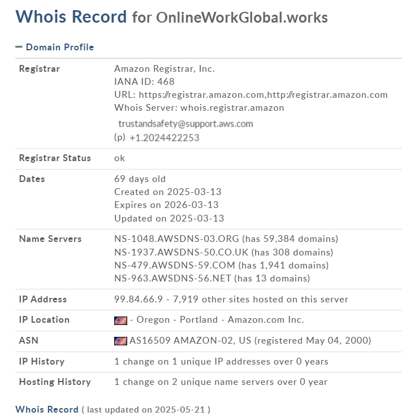
Task: Click the US flag in IP Location row
Action: tap(120, 320)
